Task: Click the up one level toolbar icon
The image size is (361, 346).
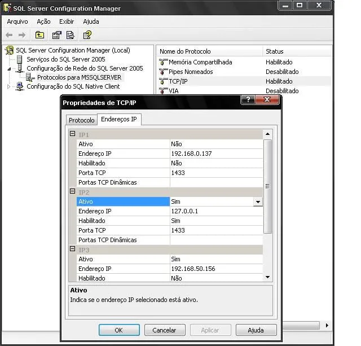Action: pyautogui.click(x=39, y=35)
